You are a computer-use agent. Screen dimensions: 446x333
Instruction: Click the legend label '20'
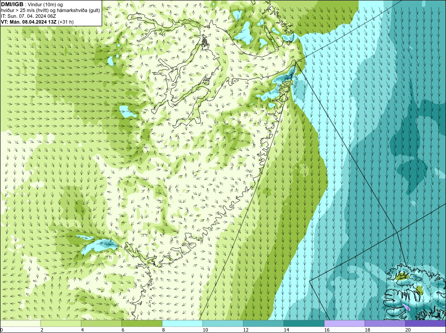point(408,330)
